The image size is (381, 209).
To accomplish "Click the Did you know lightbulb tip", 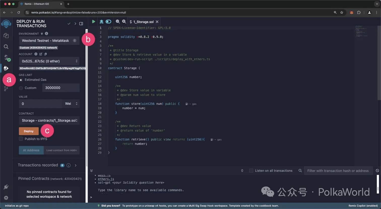I will coord(99,206).
